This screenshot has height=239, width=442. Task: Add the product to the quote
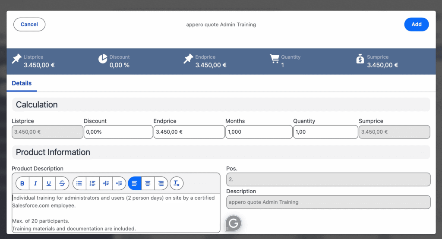417,25
